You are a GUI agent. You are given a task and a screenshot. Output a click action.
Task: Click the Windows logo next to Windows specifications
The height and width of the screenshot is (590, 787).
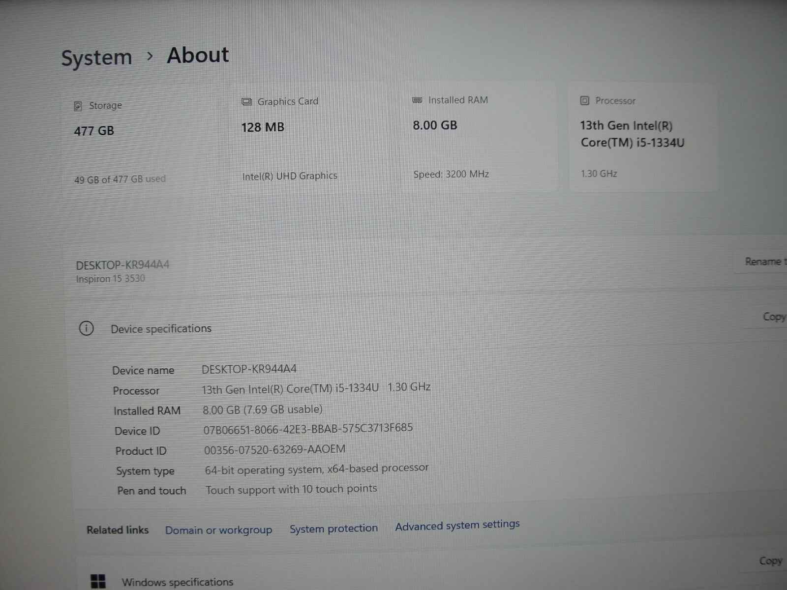(x=99, y=581)
